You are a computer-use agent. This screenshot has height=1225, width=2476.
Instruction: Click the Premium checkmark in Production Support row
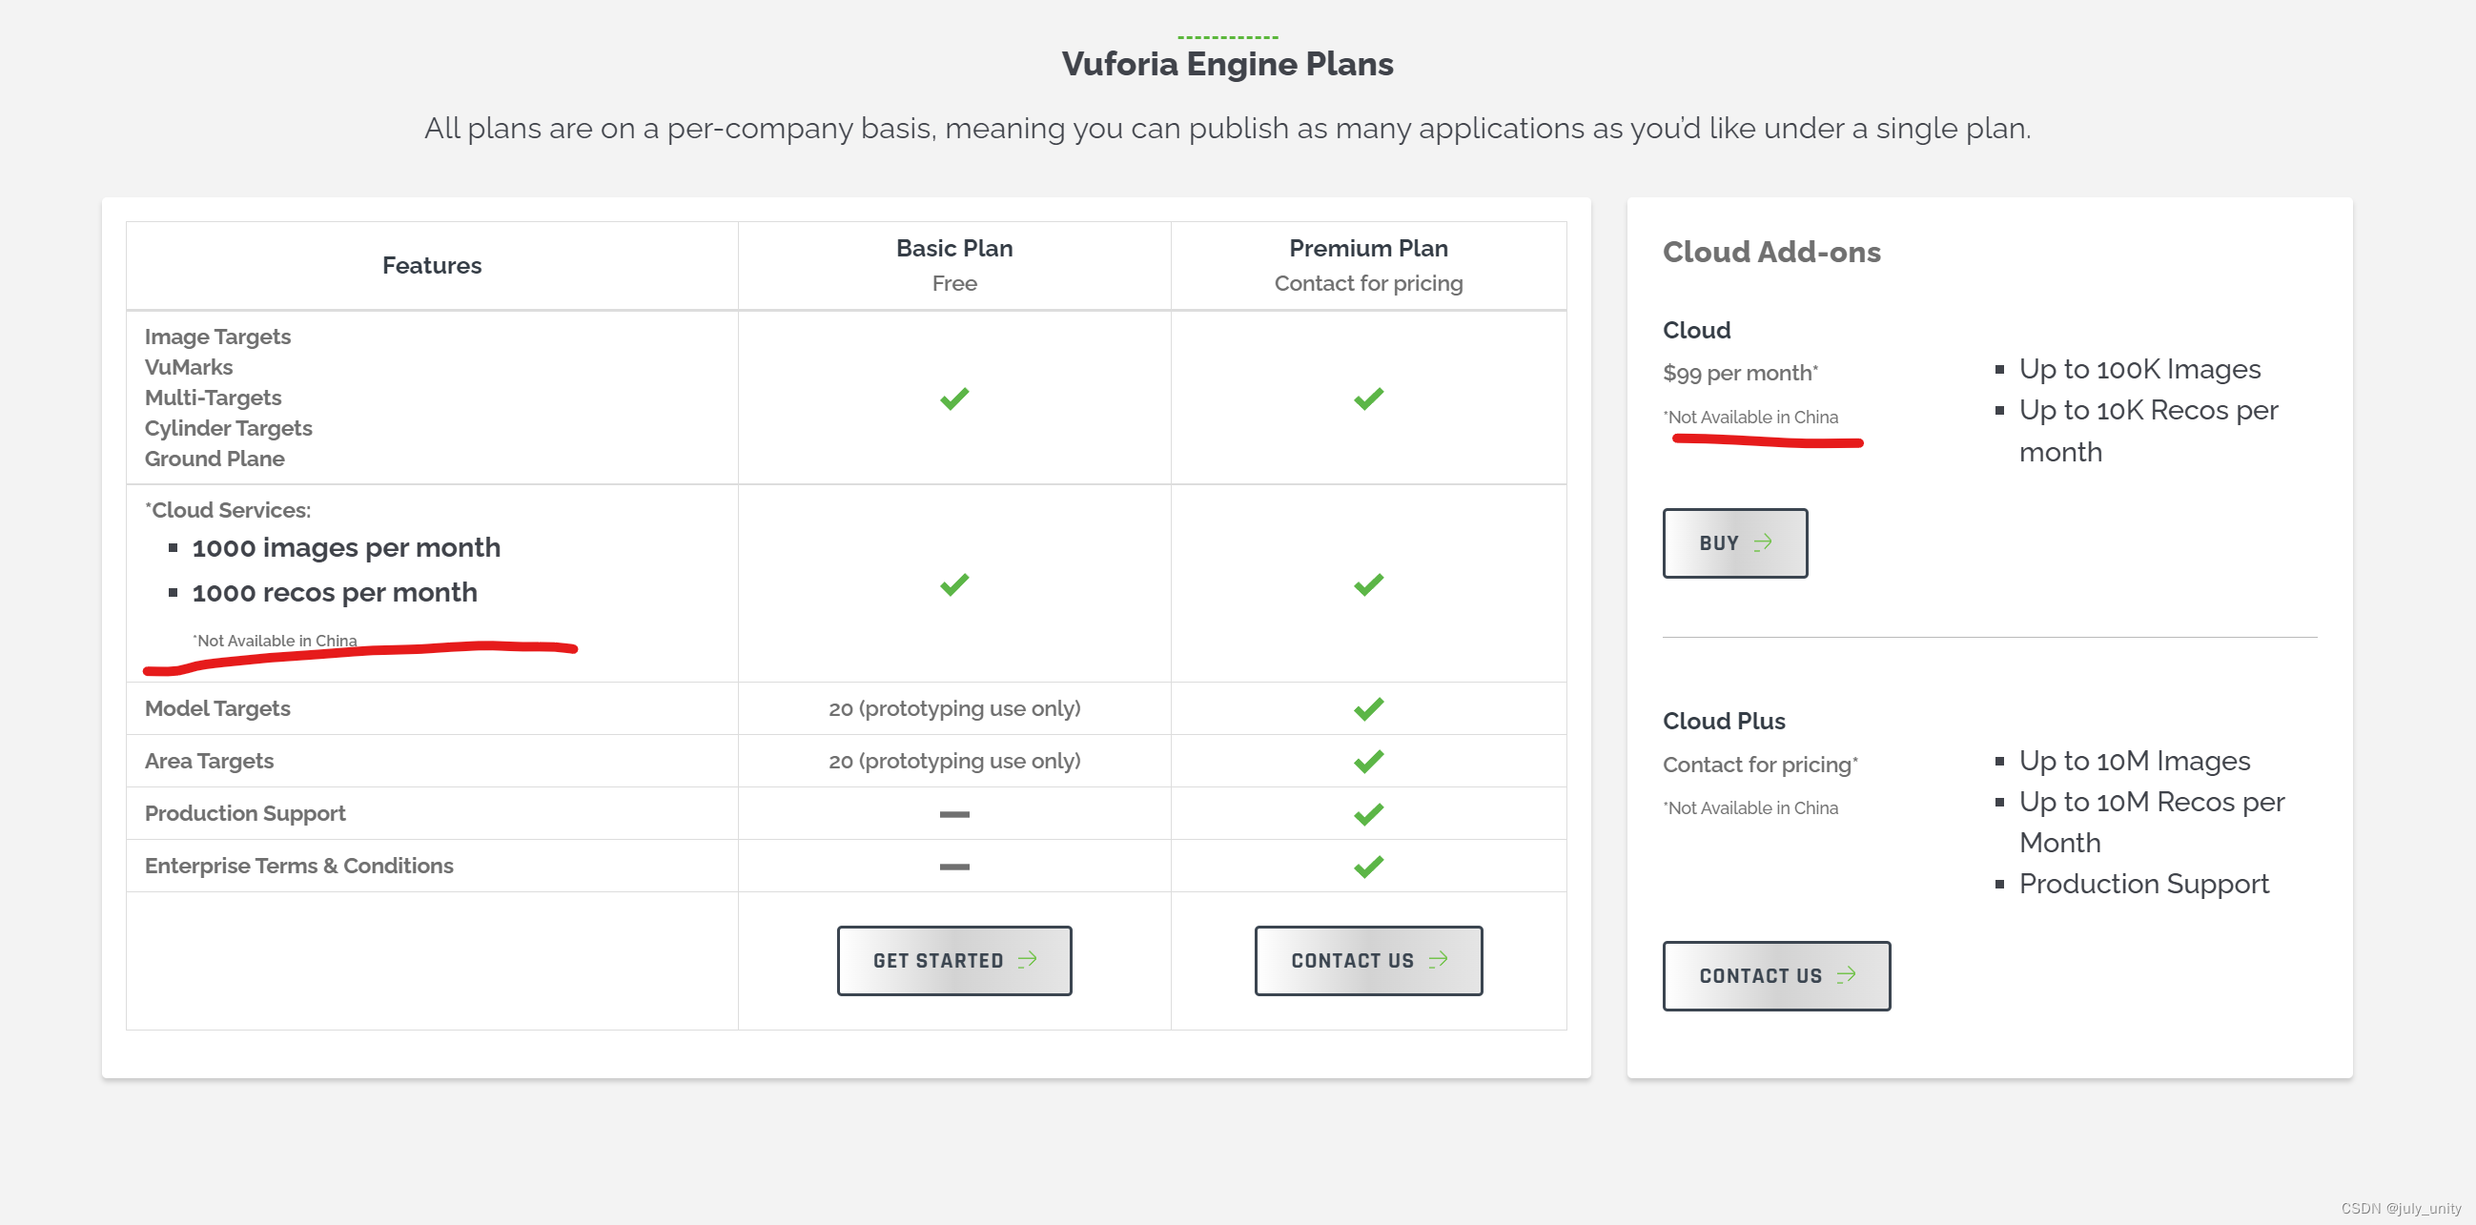pos(1369,814)
